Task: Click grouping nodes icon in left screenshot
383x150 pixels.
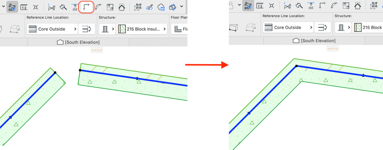Action: [138, 7]
